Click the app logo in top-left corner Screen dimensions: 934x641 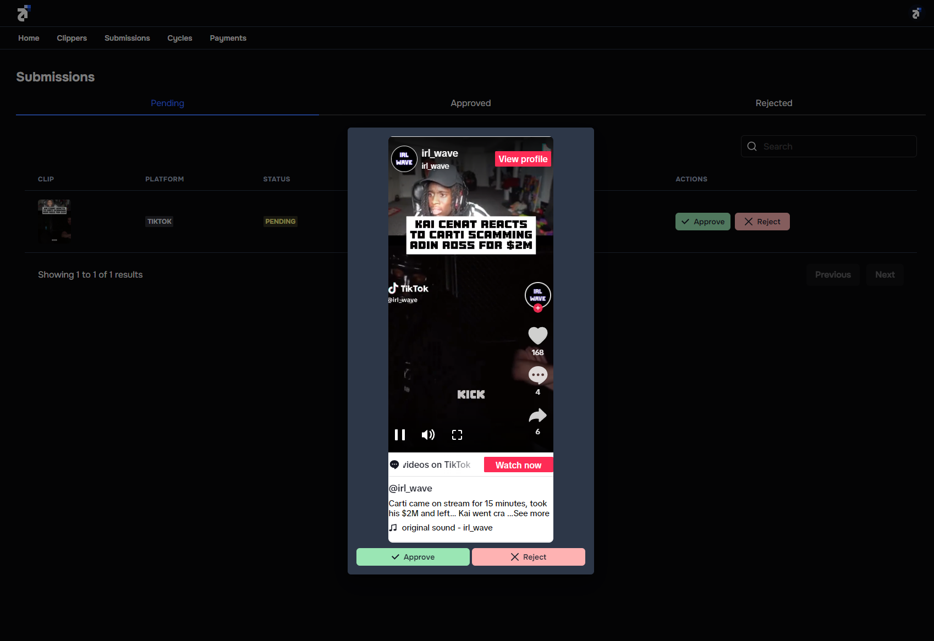click(24, 13)
